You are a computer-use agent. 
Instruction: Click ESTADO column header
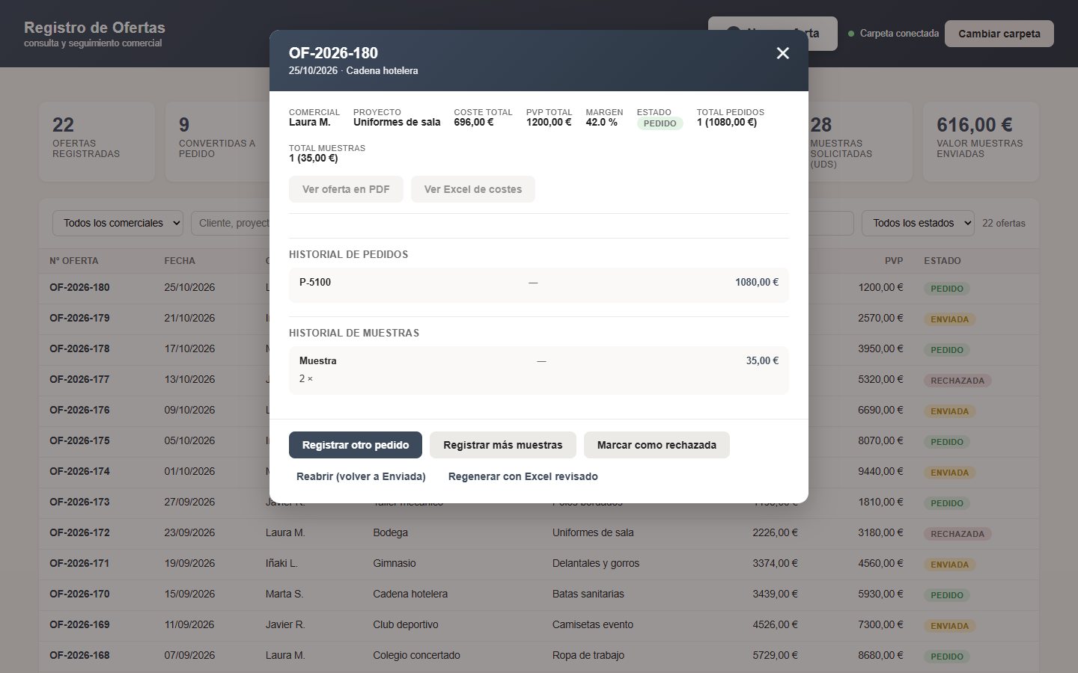coord(943,261)
